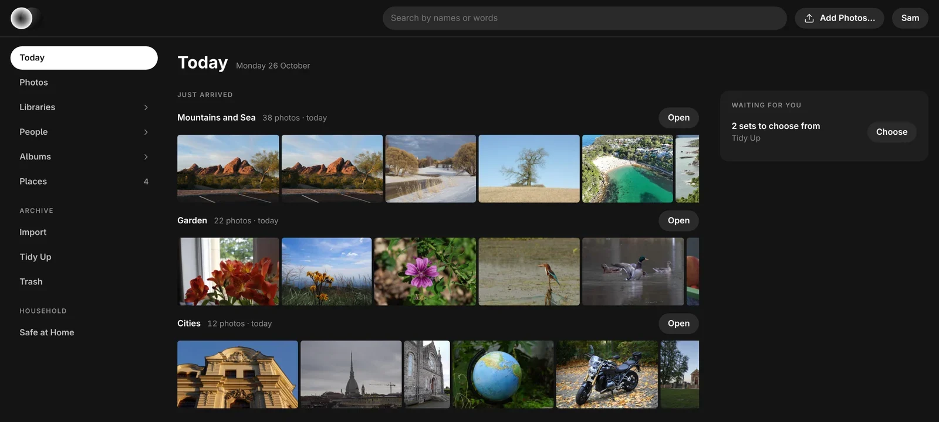Open the yellow baroque building photo
Screen dimensions: 939x422
click(x=238, y=375)
